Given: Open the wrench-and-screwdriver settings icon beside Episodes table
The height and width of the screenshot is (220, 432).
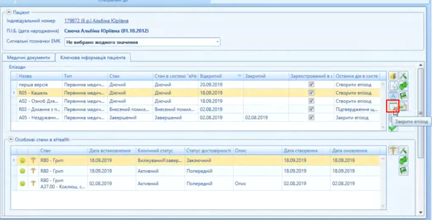Looking at the screenshot, I should coord(404,76).
